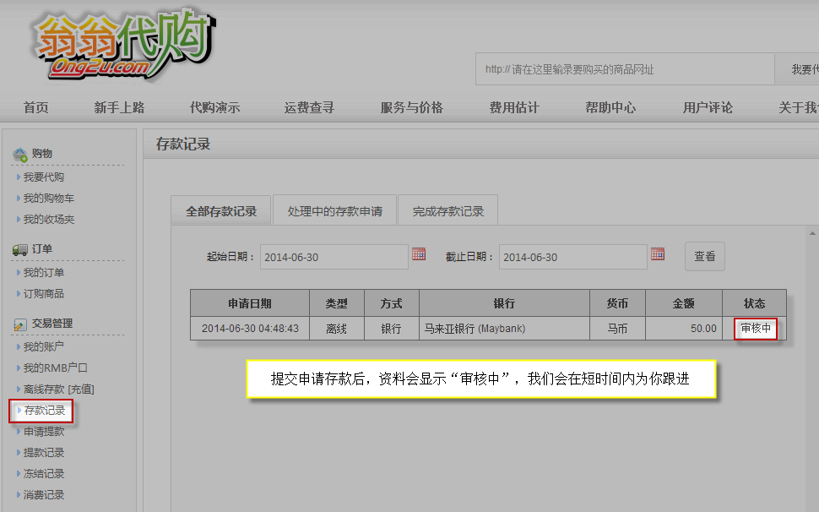The width and height of the screenshot is (819, 512).
Task: Click the 交易管理 section icon
Action: pos(20,324)
